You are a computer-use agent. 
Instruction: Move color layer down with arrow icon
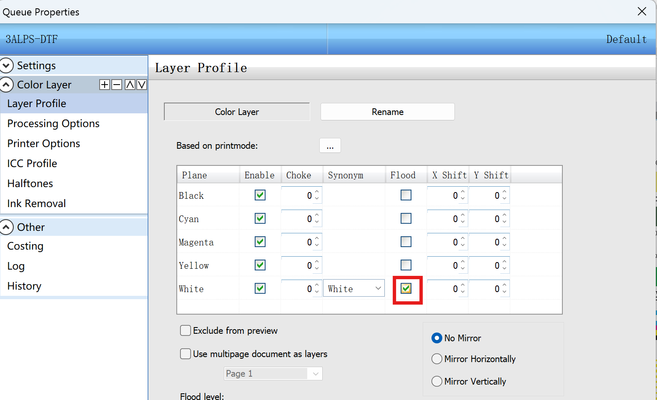coord(142,85)
